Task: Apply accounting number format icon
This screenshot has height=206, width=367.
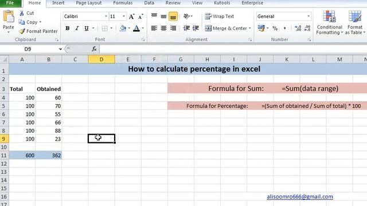Action: (x=261, y=28)
